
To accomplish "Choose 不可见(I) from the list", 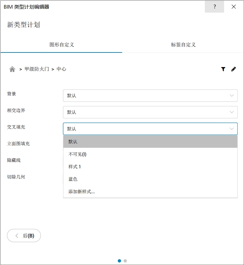I will click(150, 154).
